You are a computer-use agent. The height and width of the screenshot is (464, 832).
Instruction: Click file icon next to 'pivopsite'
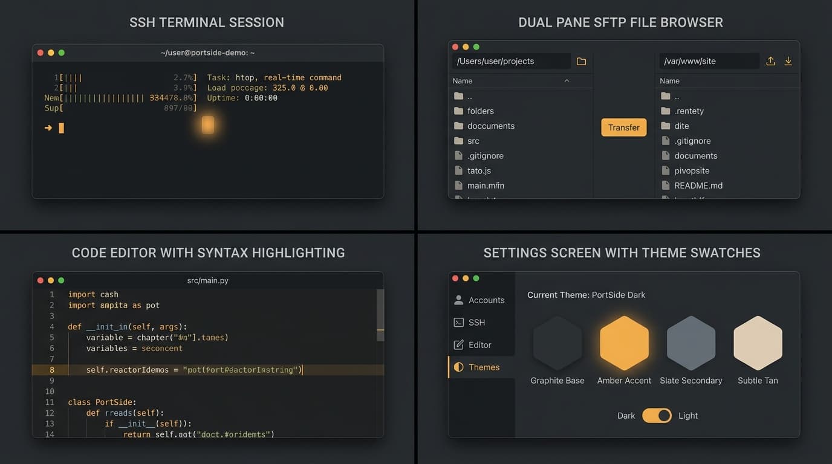point(665,170)
